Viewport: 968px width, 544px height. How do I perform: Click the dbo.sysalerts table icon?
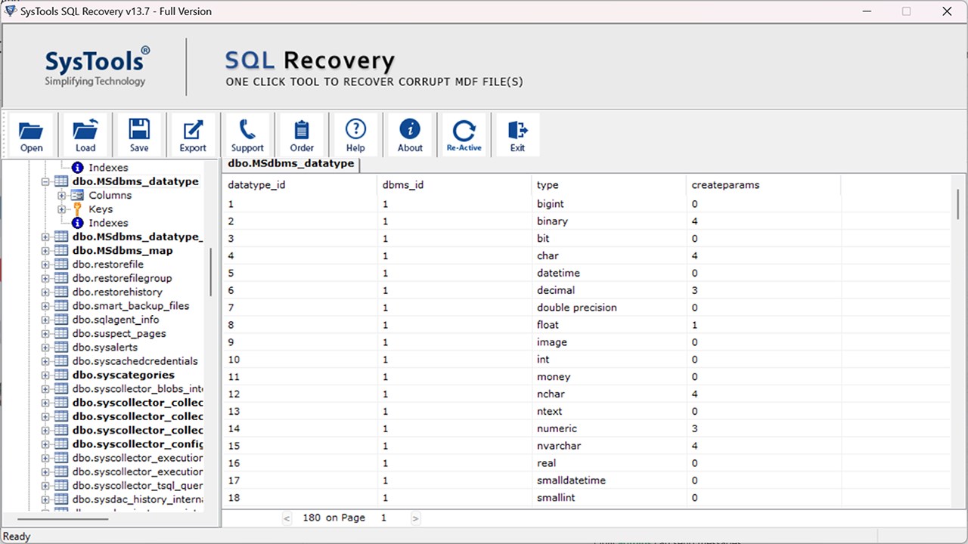tap(61, 348)
